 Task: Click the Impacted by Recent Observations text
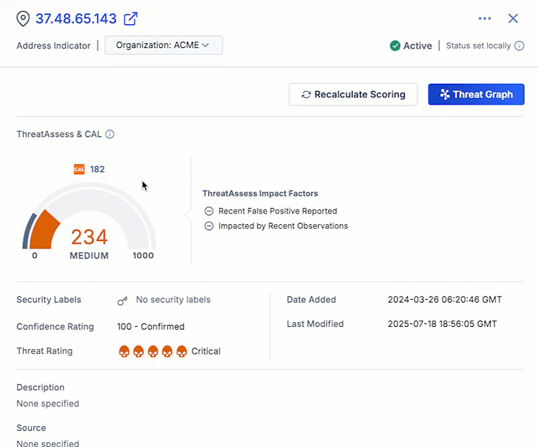click(x=283, y=226)
